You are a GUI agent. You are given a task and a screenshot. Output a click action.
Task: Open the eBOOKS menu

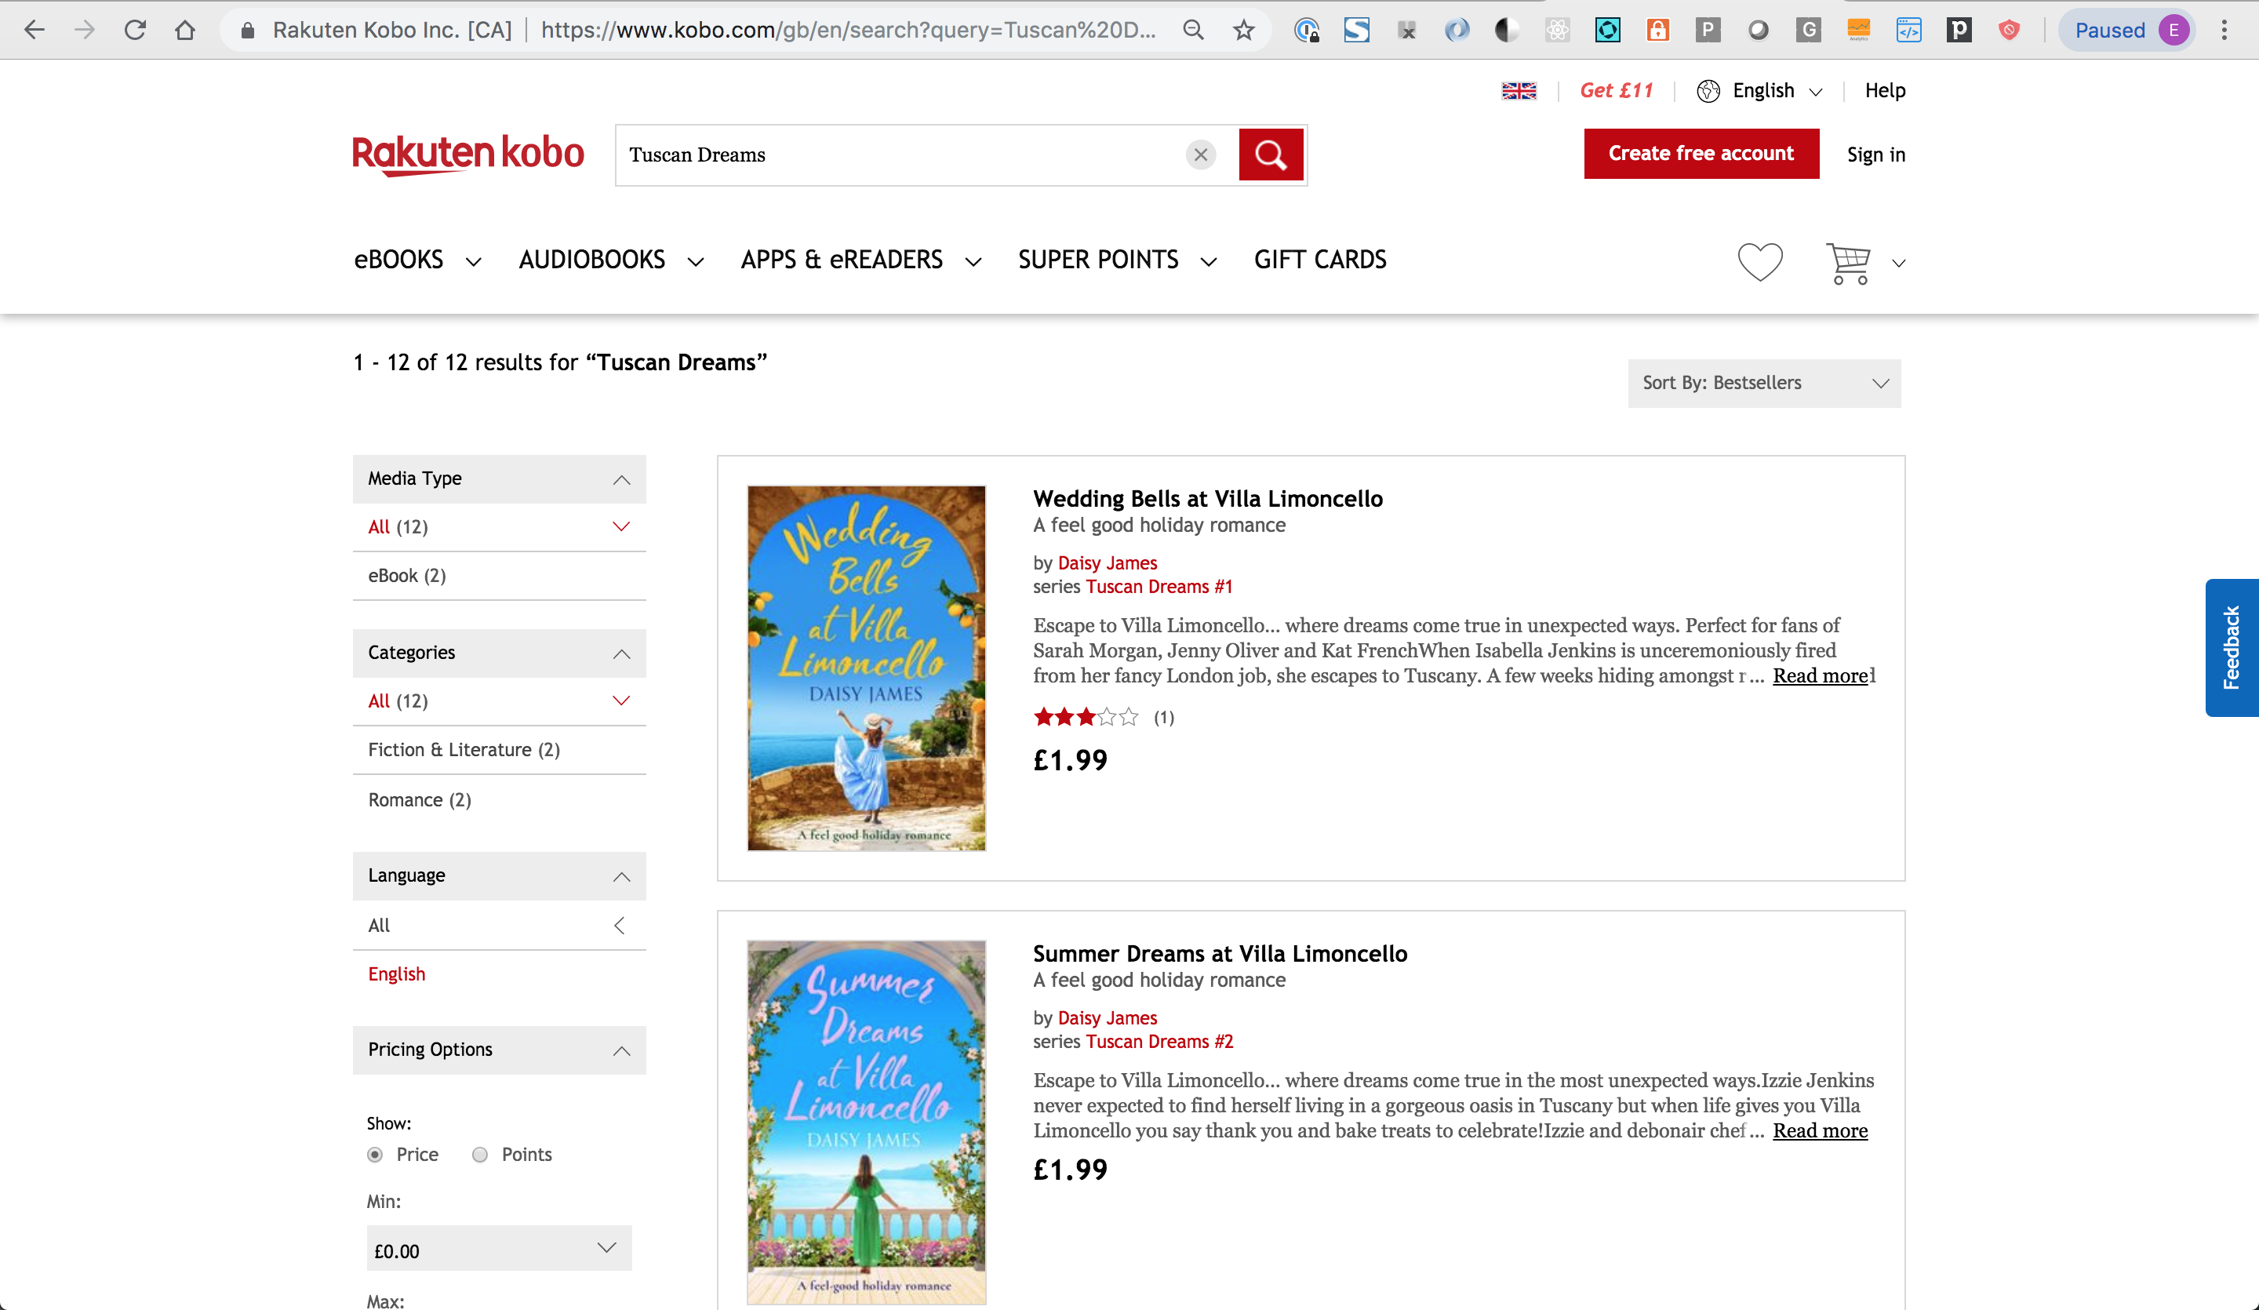pos(418,260)
